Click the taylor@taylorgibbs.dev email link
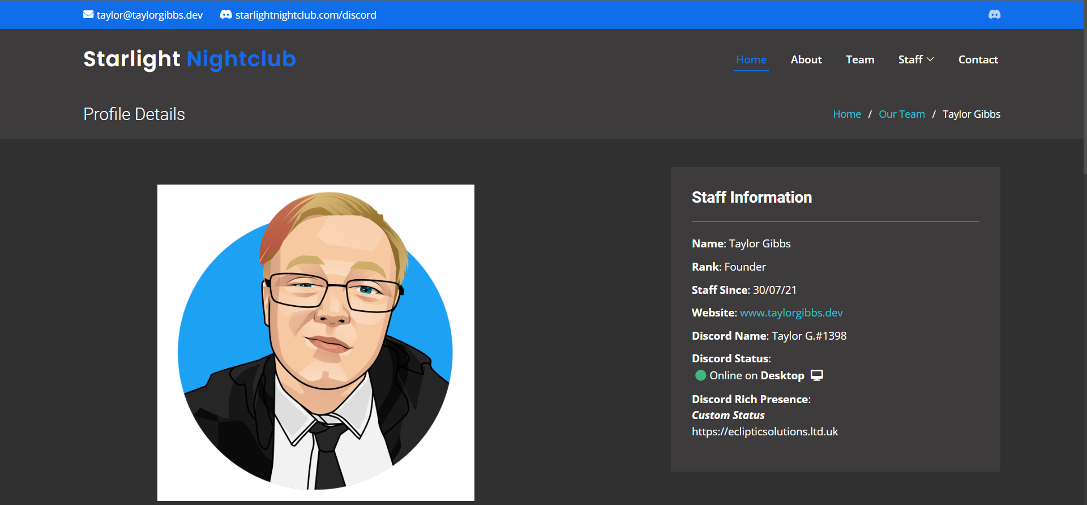1087x505 pixels. pyautogui.click(x=149, y=15)
